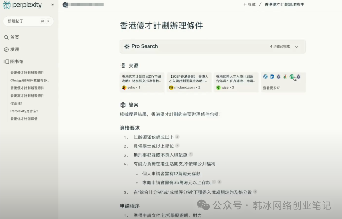
Task: Click the Pro Search sparkle icon
Action: click(127, 46)
